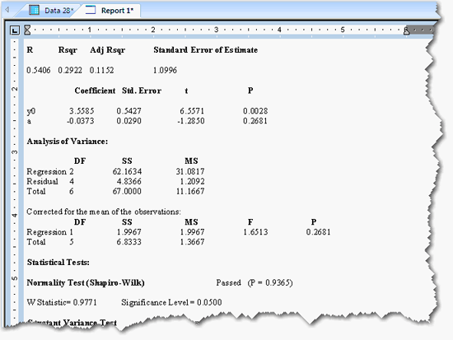Click the Rsqr value 0.2922
453x340 pixels.
70,70
